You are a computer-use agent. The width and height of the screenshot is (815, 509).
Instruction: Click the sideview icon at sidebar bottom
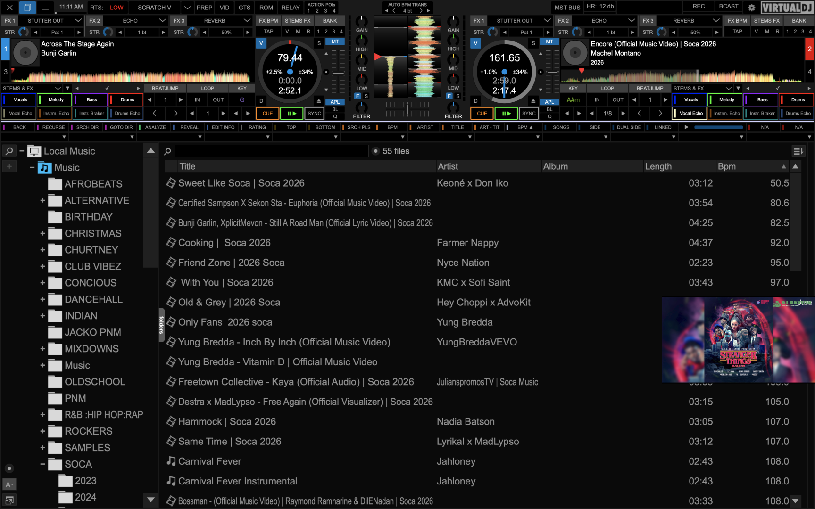click(x=9, y=500)
